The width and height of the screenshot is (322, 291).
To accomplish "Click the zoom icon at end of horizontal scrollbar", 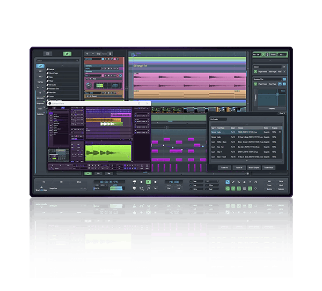I will click(247, 174).
